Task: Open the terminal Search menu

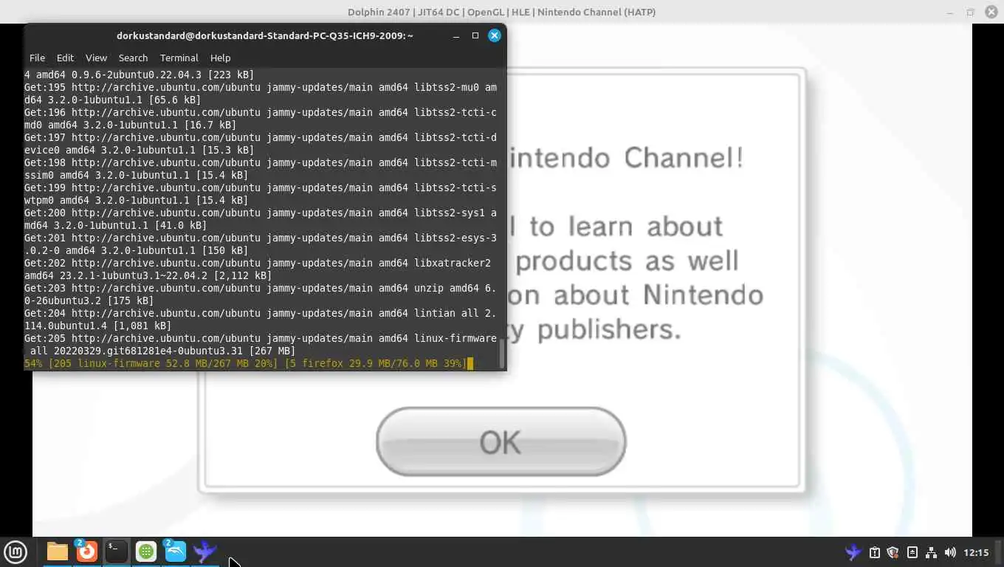Action: point(133,58)
